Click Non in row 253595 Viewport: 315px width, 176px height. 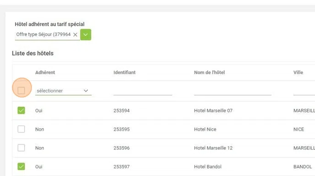(39, 129)
